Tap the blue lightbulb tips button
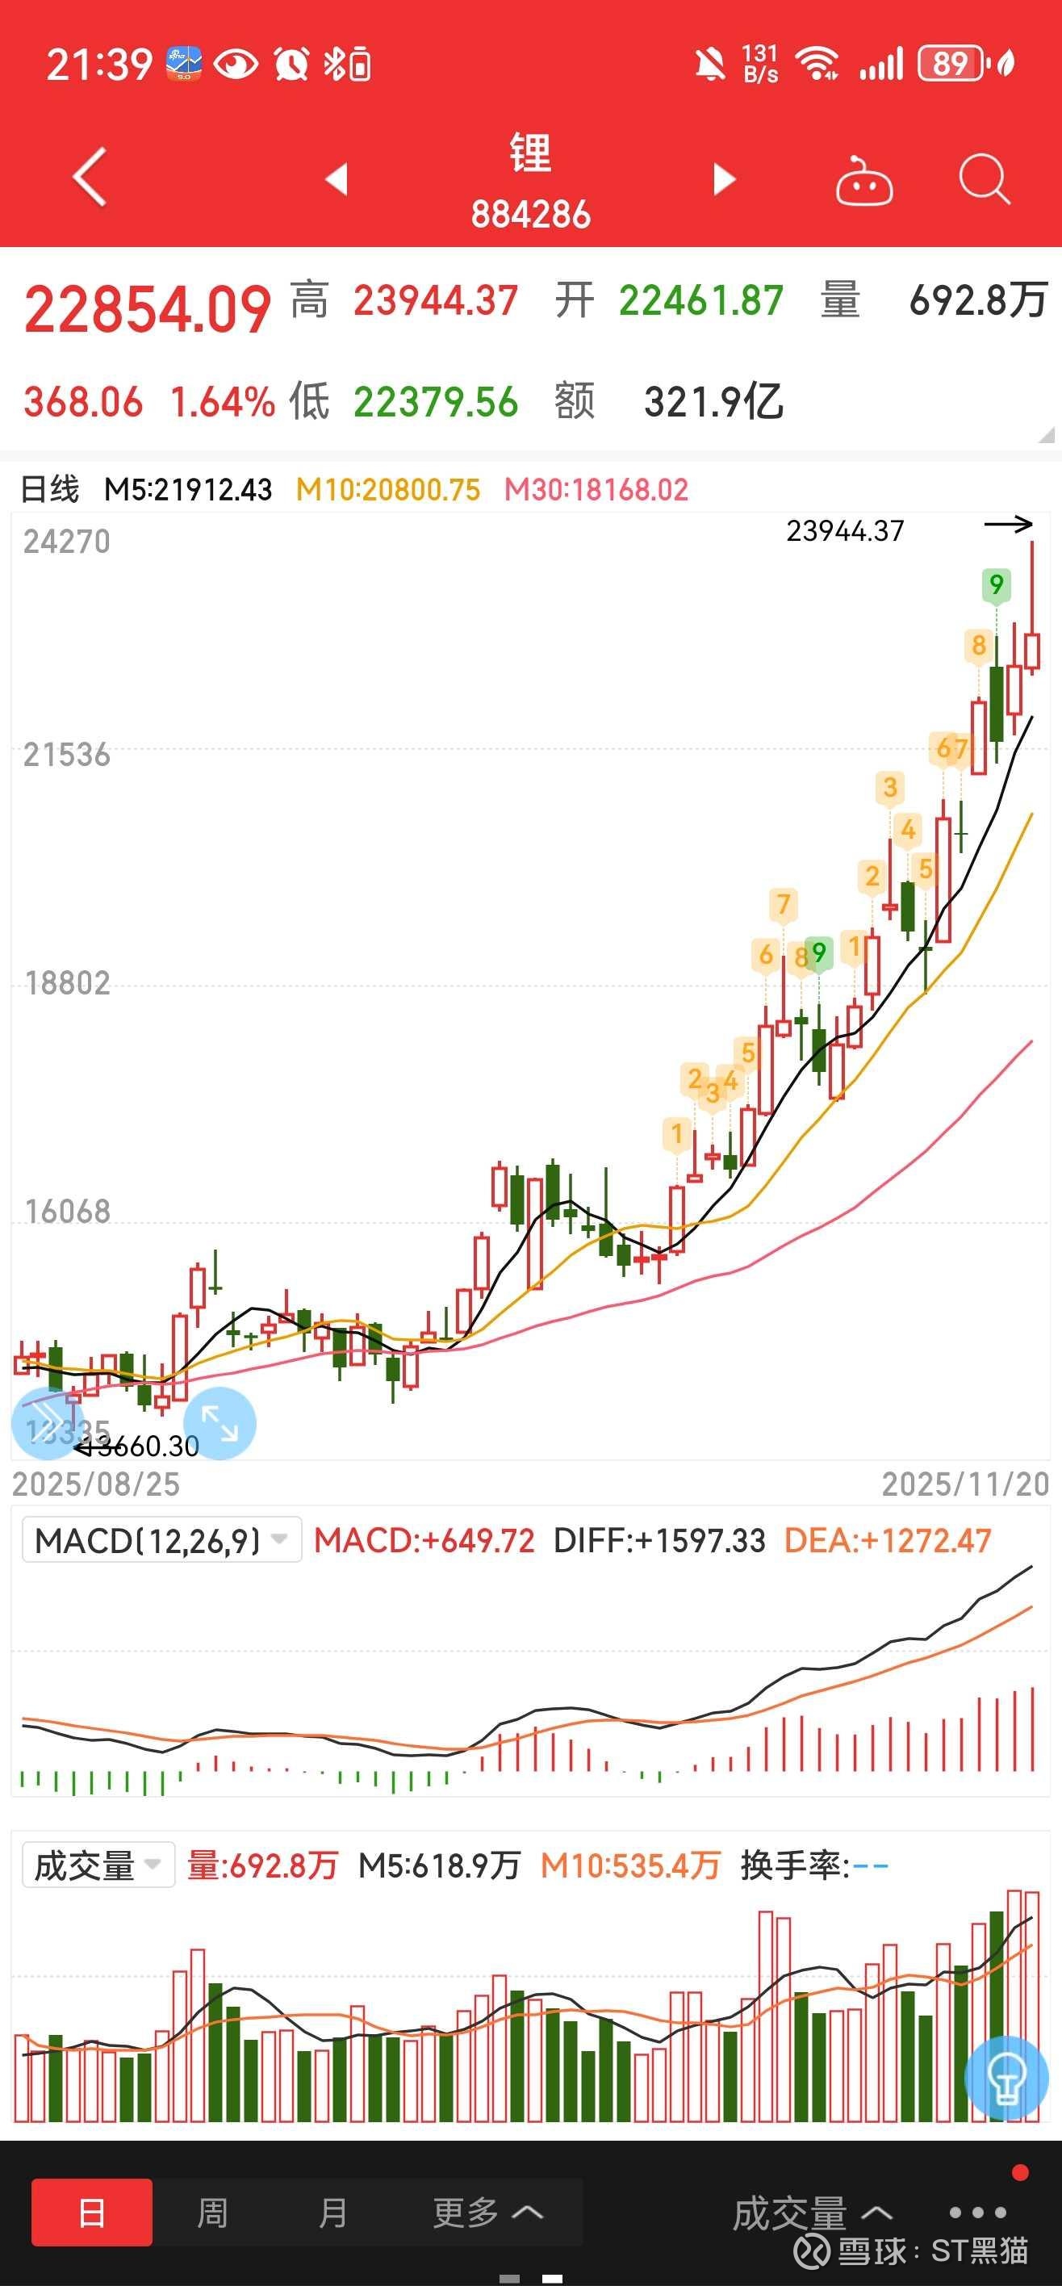 tap(1006, 2079)
